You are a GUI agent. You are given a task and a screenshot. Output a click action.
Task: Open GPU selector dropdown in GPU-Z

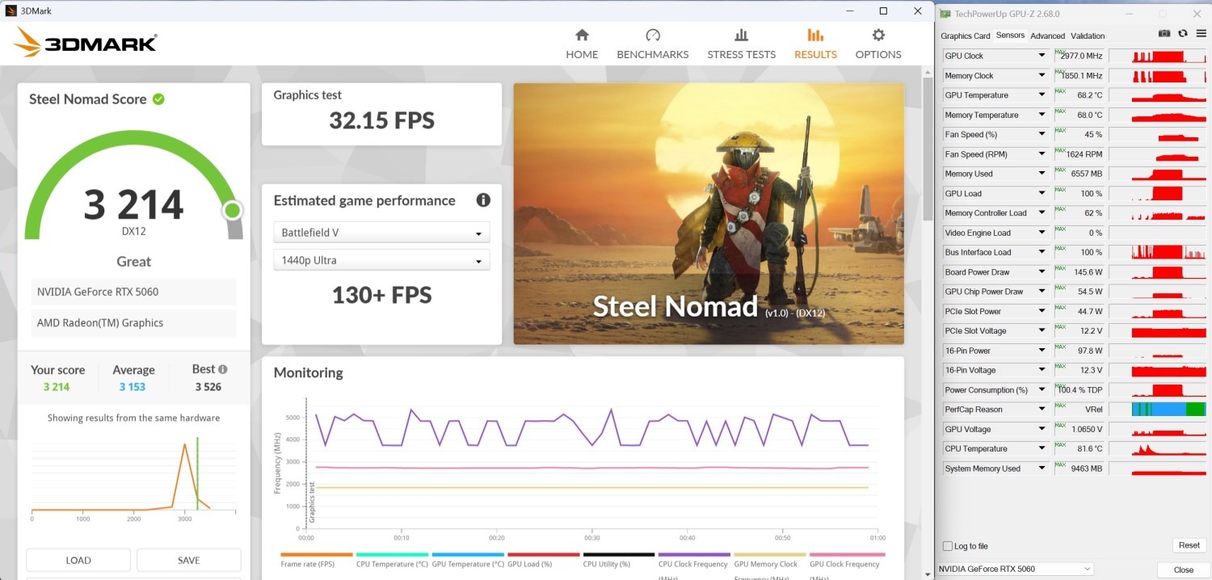pyautogui.click(x=1015, y=569)
